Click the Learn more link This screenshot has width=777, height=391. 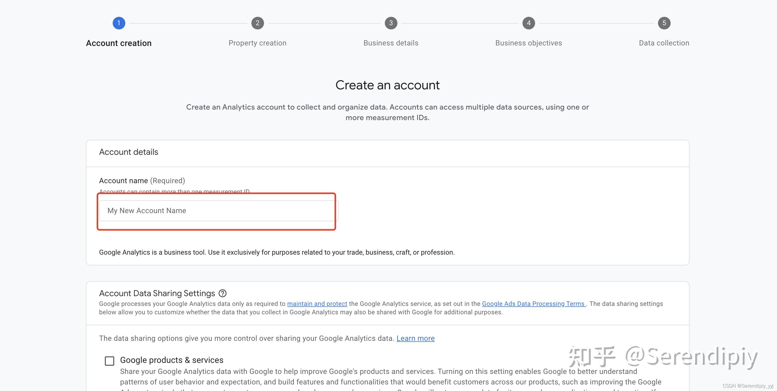415,338
